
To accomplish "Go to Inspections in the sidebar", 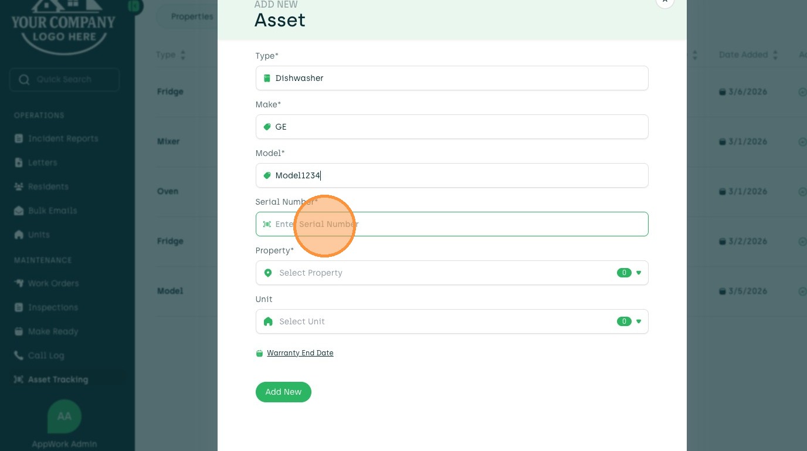I will [53, 307].
